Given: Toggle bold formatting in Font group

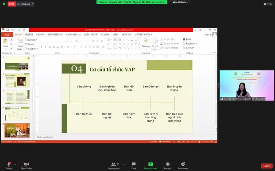Looking at the screenshot, I should click(41, 47).
